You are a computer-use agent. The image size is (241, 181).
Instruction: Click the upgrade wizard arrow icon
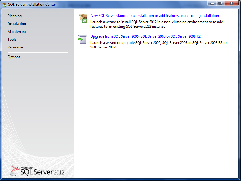pos(83,39)
